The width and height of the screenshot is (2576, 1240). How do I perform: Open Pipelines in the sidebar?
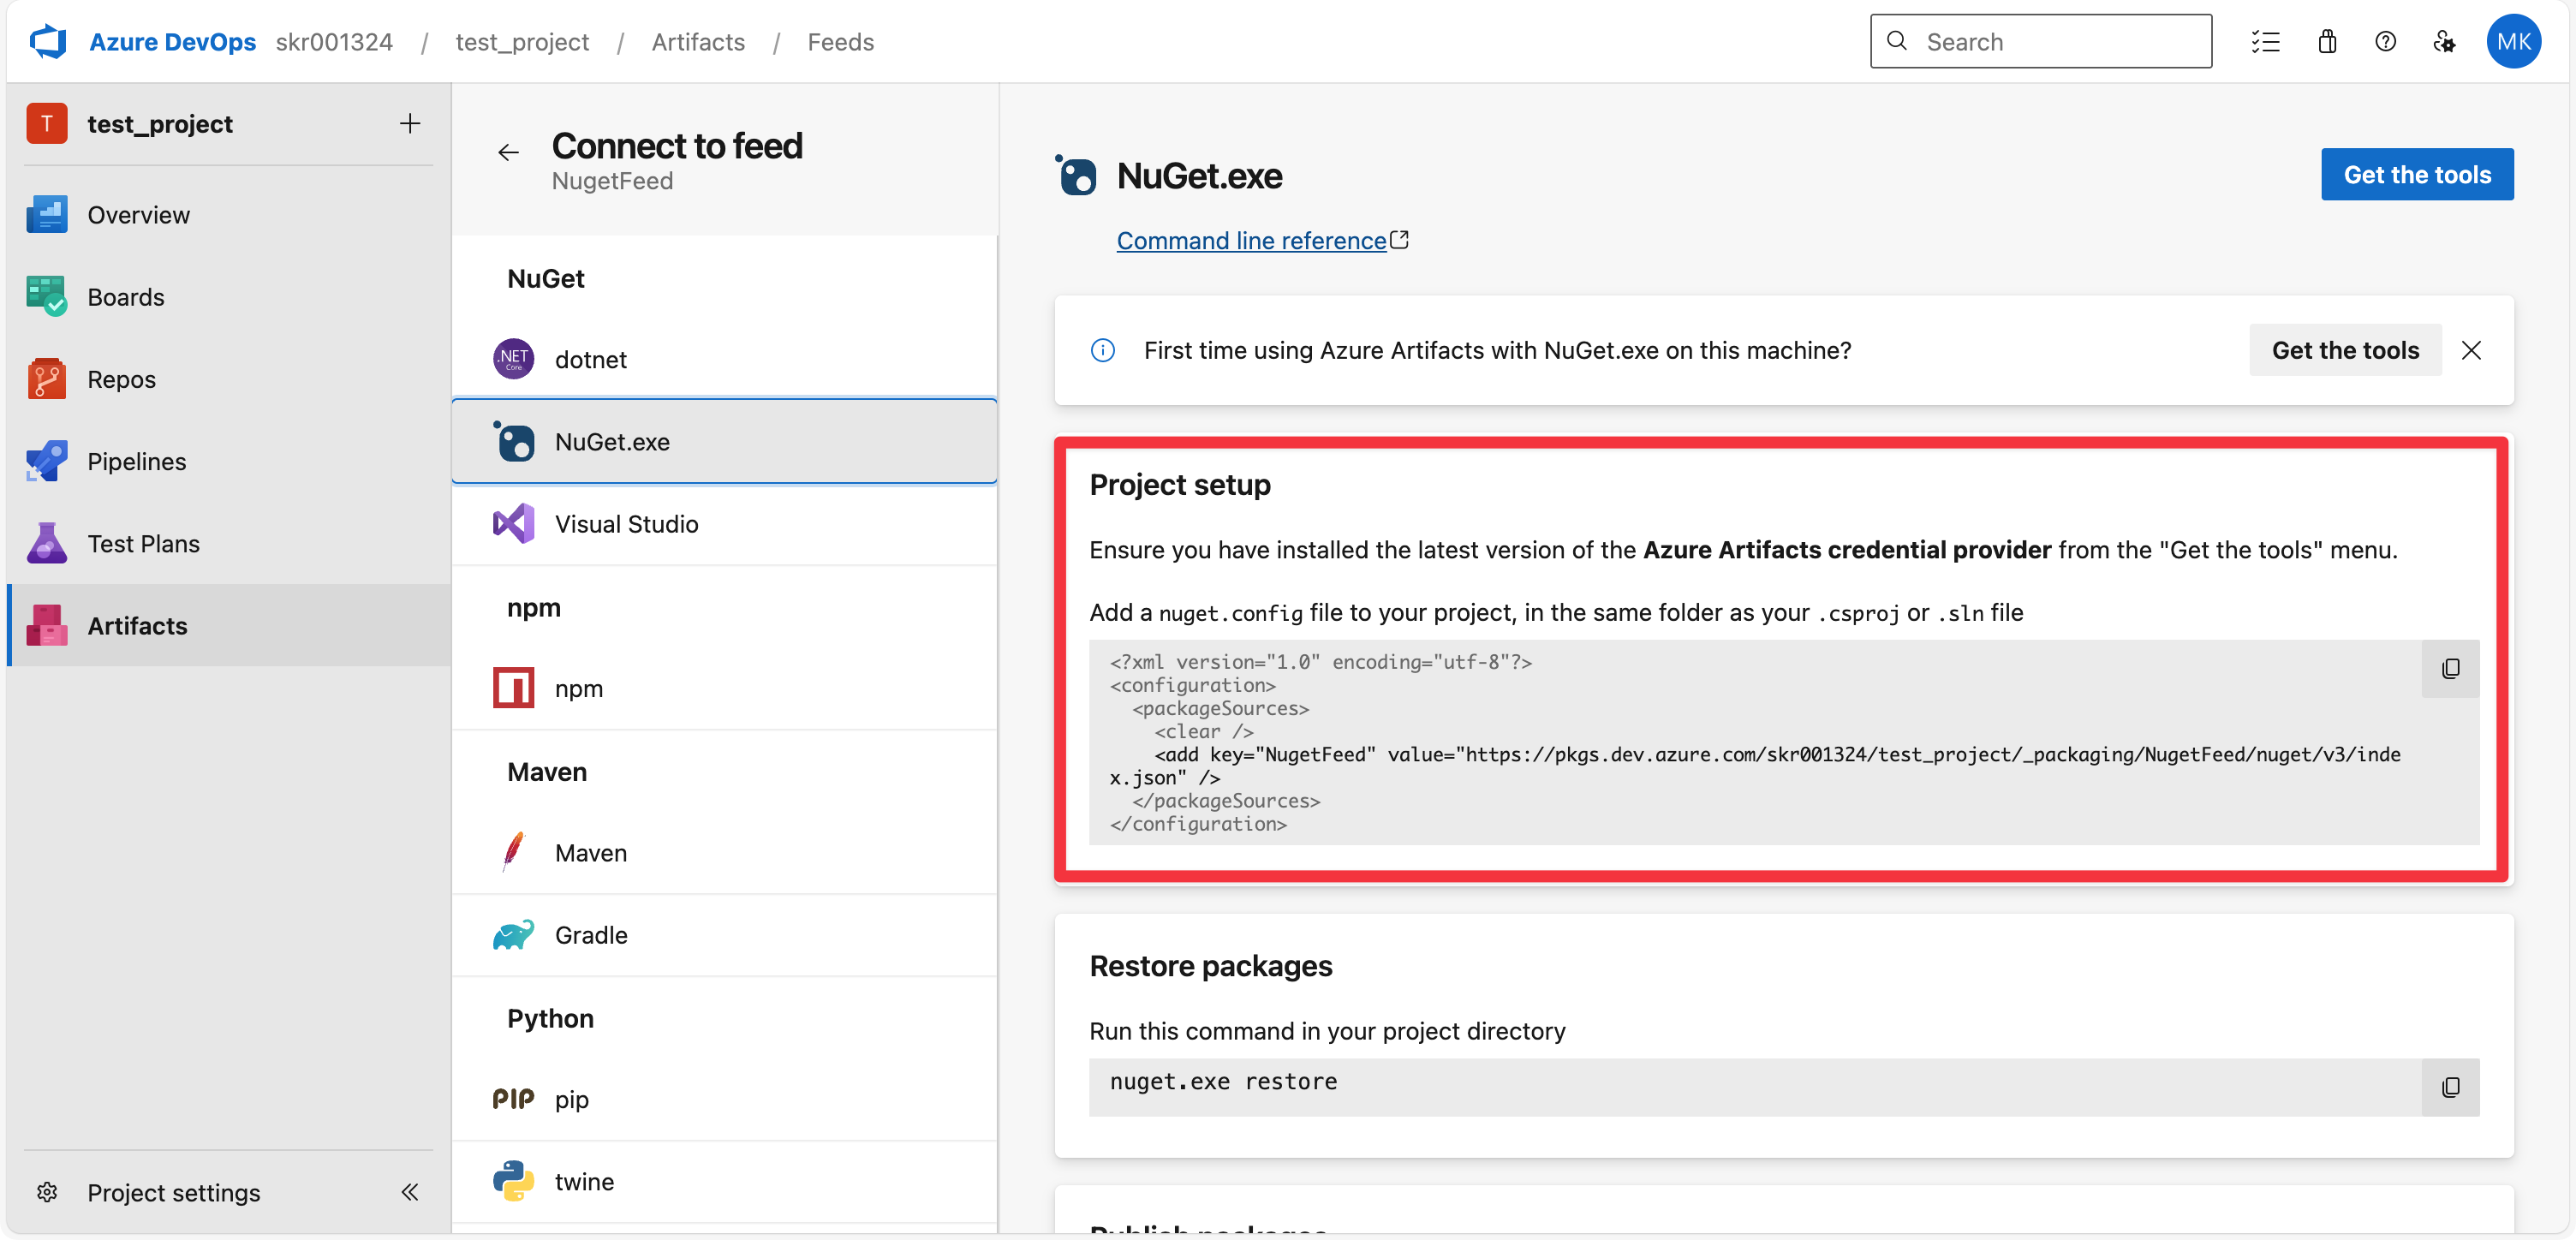pyautogui.click(x=136, y=462)
